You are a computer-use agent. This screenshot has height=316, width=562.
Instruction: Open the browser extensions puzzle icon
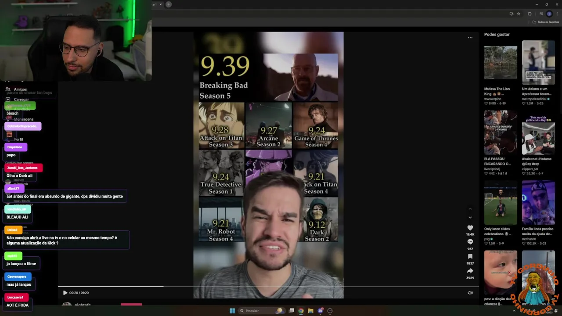pos(530,14)
